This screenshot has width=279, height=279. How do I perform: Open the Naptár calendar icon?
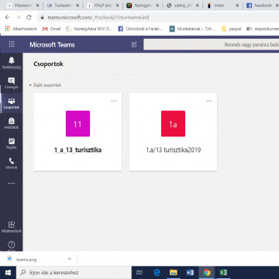click(x=12, y=143)
